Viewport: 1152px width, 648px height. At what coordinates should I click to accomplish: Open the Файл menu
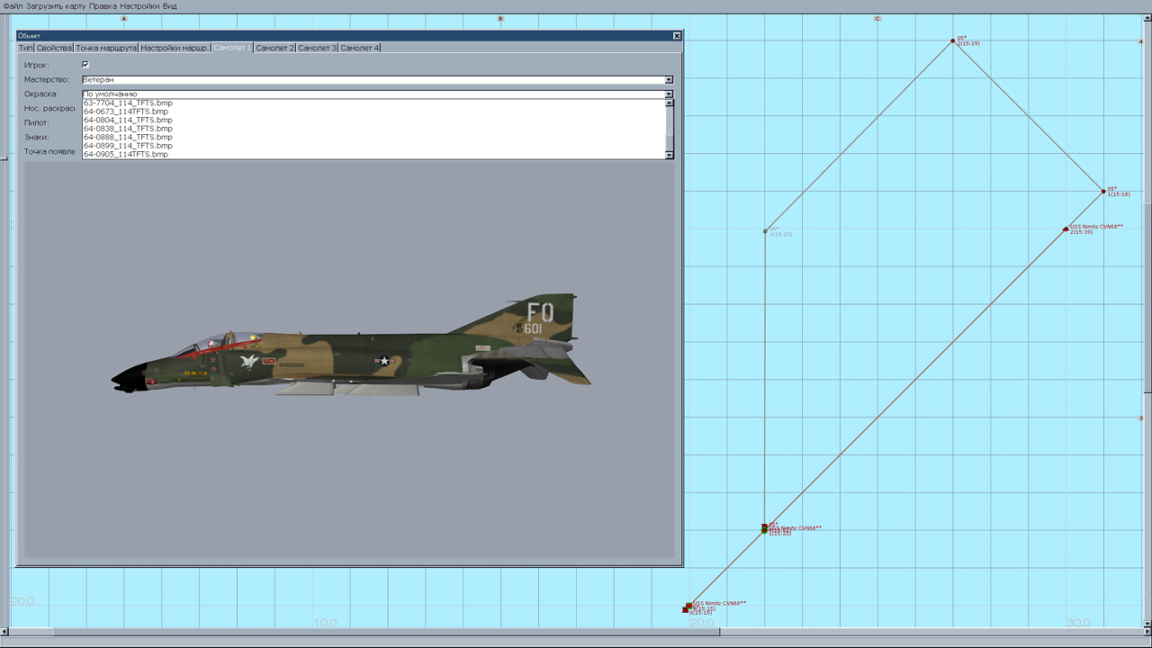tap(13, 6)
